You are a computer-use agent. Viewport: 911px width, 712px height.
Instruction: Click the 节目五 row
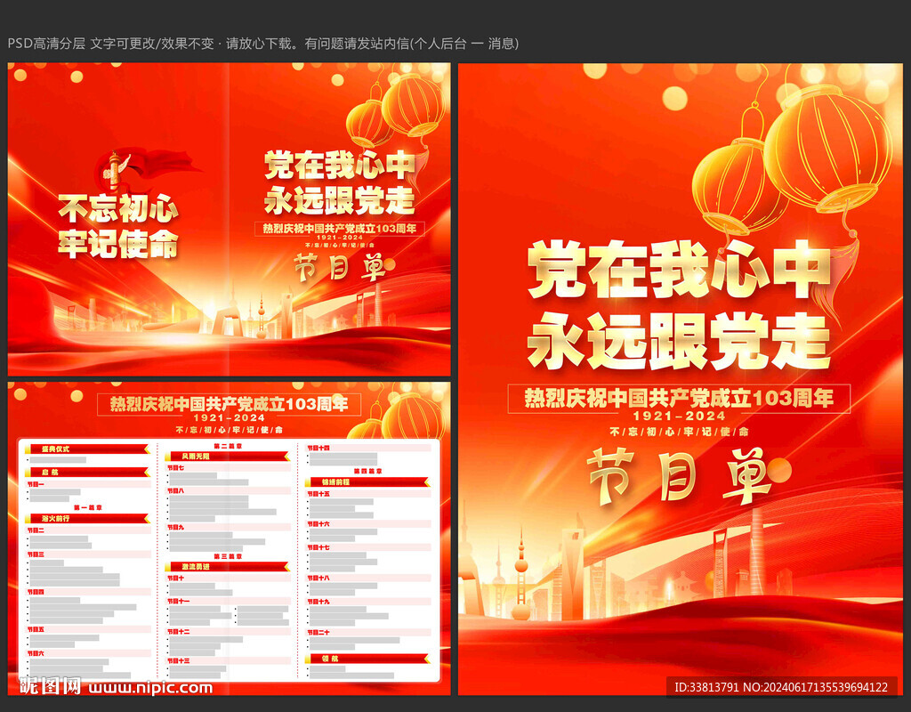88,629
